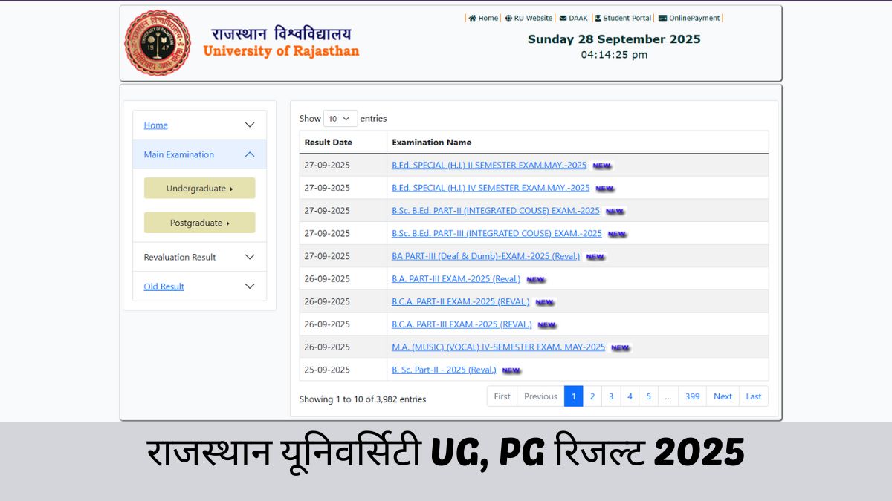Click NEW badge beside B.A. PART-III Reval
892x501 pixels.
[x=536, y=280]
